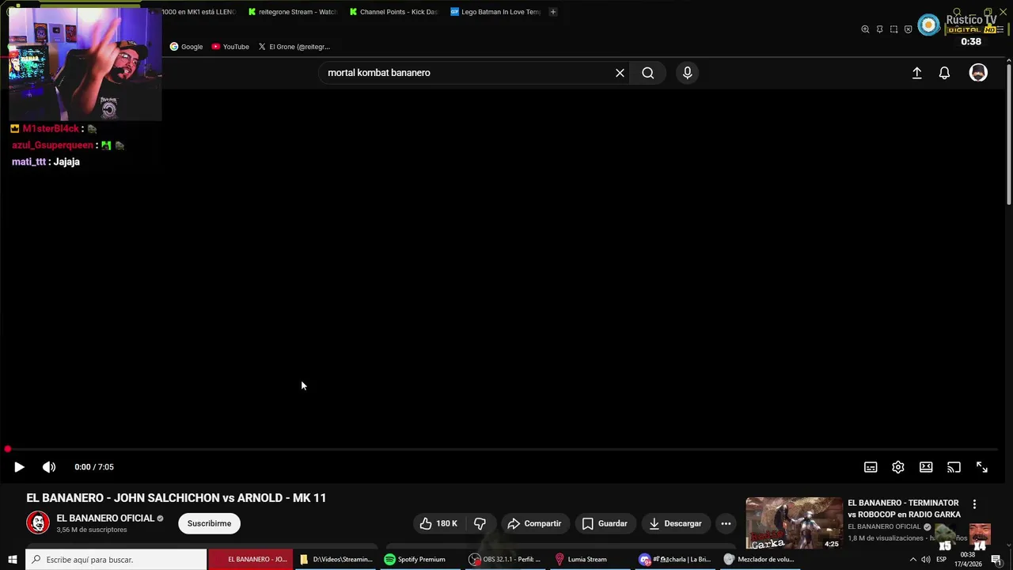The width and height of the screenshot is (1013, 570).
Task: Switch to the Channel Points Kick tab
Action: click(x=393, y=12)
